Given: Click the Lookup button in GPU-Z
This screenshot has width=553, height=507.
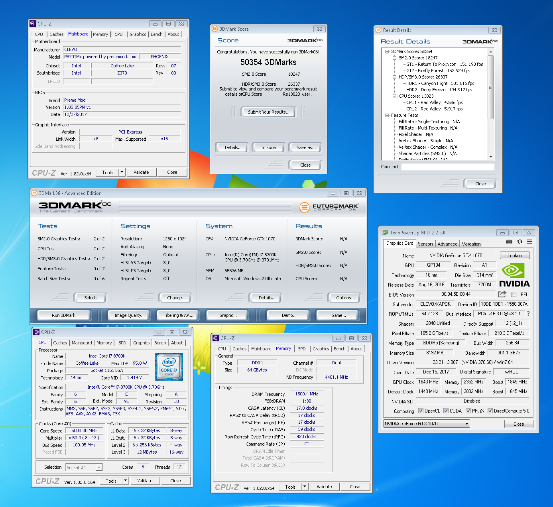Looking at the screenshot, I should pyautogui.click(x=515, y=255).
